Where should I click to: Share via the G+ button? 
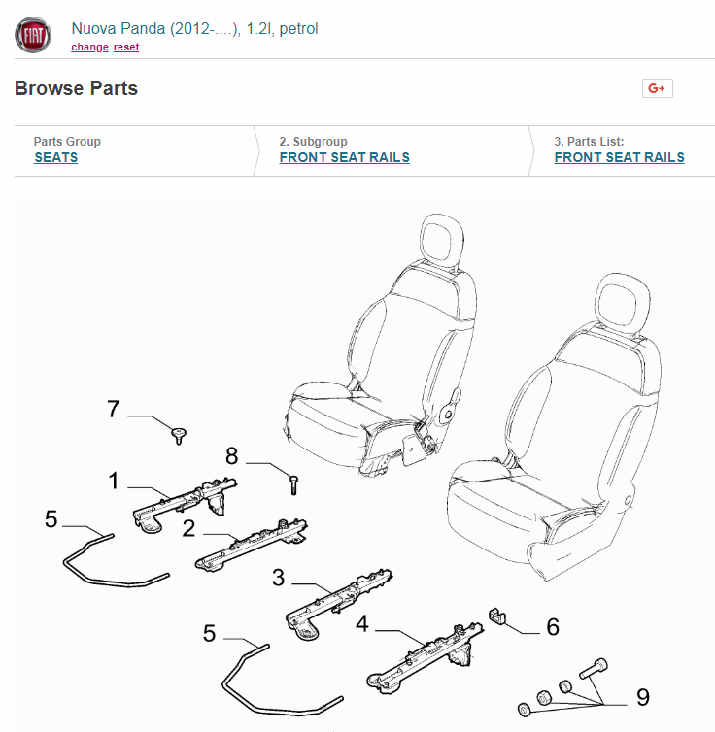pos(657,88)
